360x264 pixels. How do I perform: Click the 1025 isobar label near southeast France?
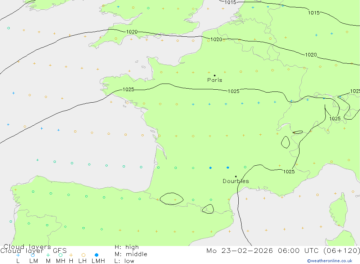click(289, 172)
